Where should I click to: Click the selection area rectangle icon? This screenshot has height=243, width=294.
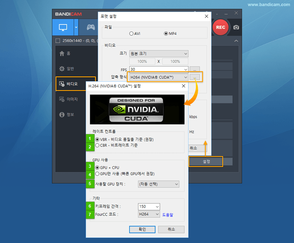coord(58,41)
